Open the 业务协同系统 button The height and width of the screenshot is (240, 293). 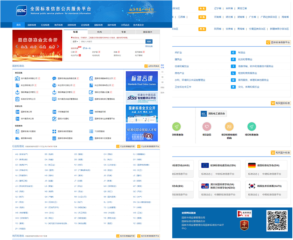click(152, 66)
